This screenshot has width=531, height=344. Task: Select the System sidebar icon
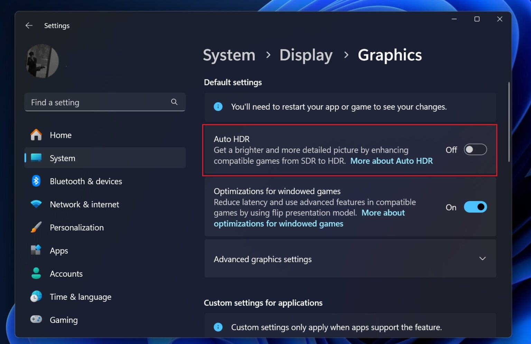click(36, 158)
